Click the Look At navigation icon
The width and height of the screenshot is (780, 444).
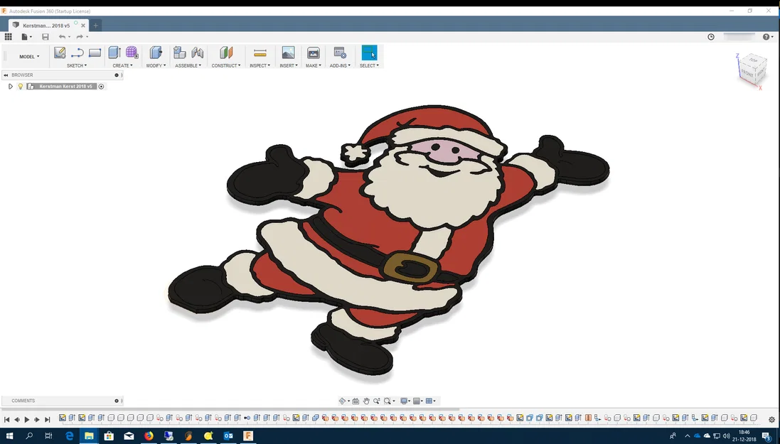(x=356, y=401)
